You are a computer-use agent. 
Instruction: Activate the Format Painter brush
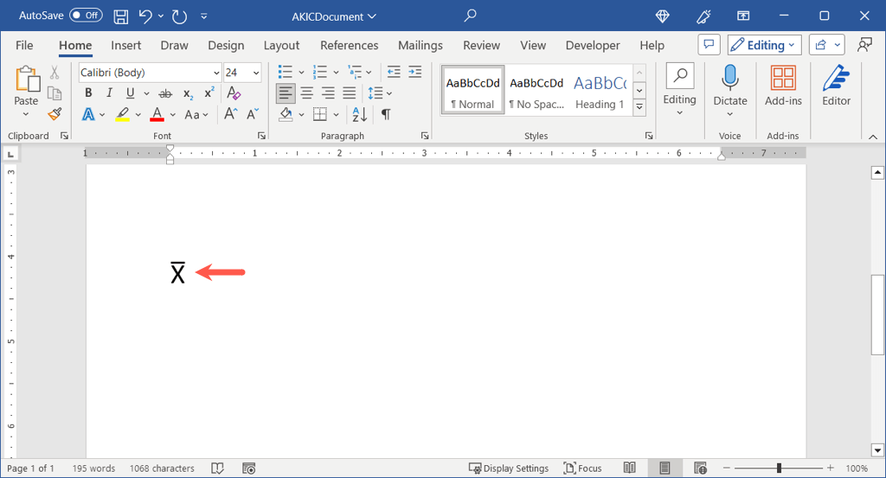[x=55, y=114]
